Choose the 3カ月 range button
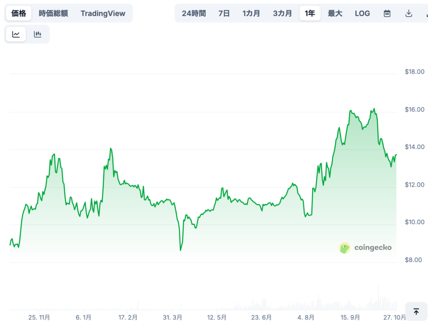 (x=282, y=13)
